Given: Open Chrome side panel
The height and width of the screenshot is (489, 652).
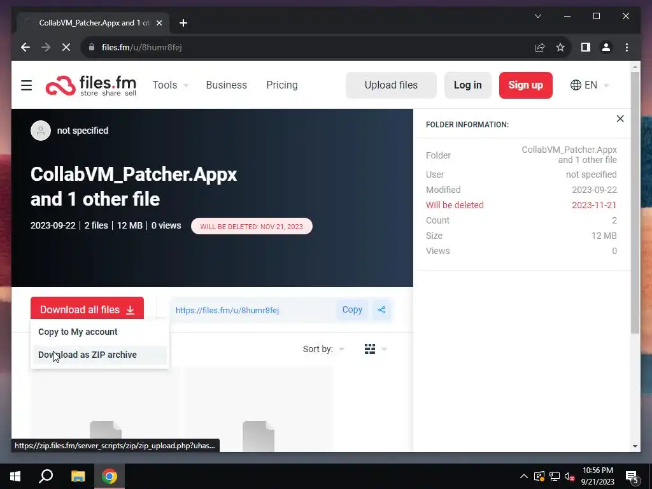Looking at the screenshot, I should (x=586, y=47).
